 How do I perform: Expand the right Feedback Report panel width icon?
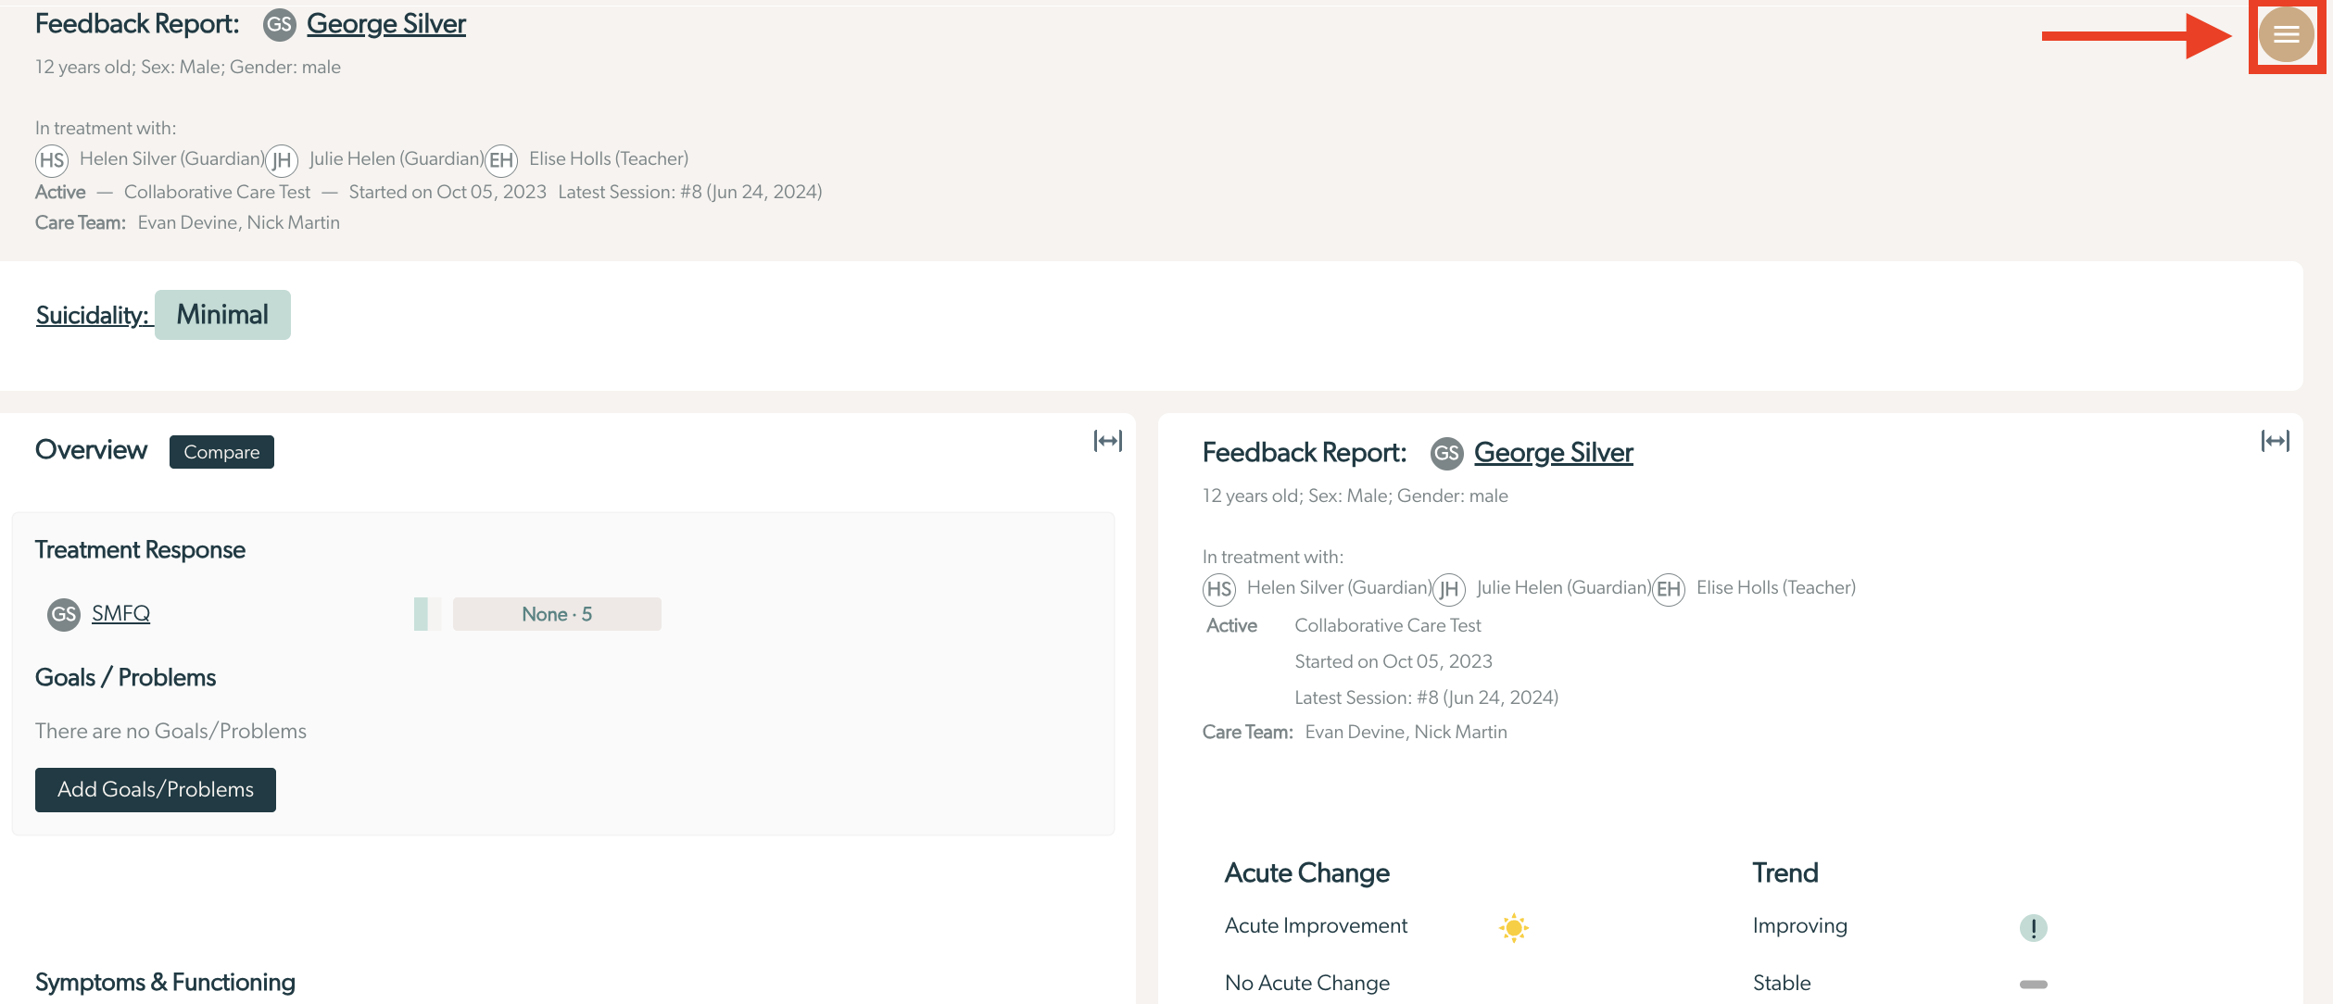tap(2275, 441)
